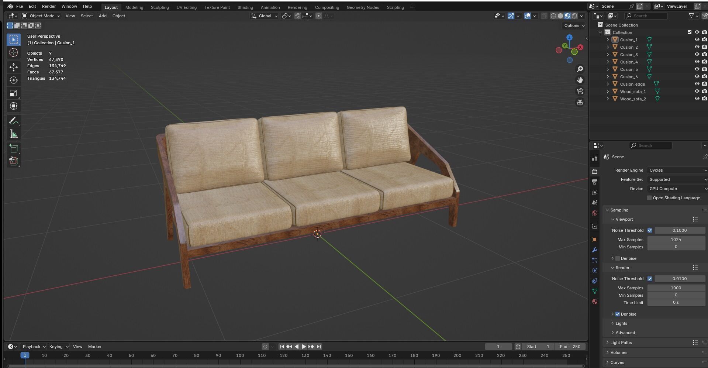Viewport: 708px width, 368px height.
Task: Disable Cusion_edge in renders camera icon
Action: point(704,84)
